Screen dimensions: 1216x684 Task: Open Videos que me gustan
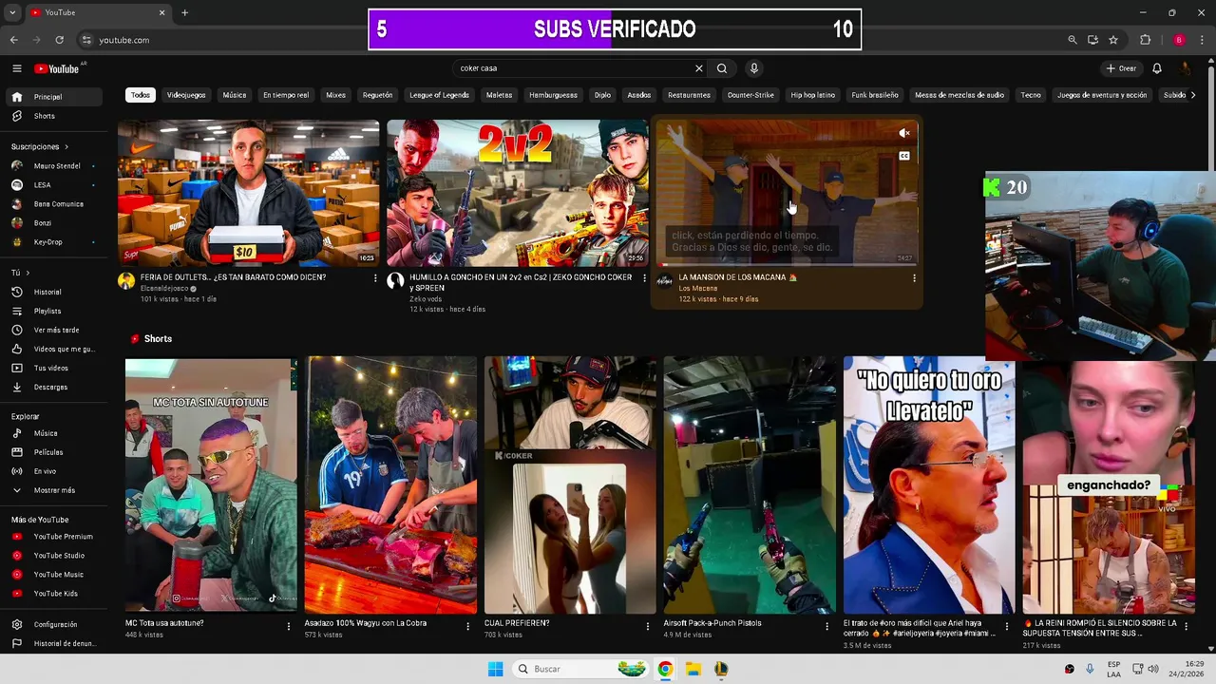pos(55,349)
